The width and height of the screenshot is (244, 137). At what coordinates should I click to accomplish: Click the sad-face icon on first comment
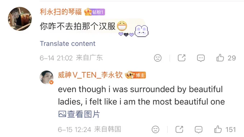point(158,58)
